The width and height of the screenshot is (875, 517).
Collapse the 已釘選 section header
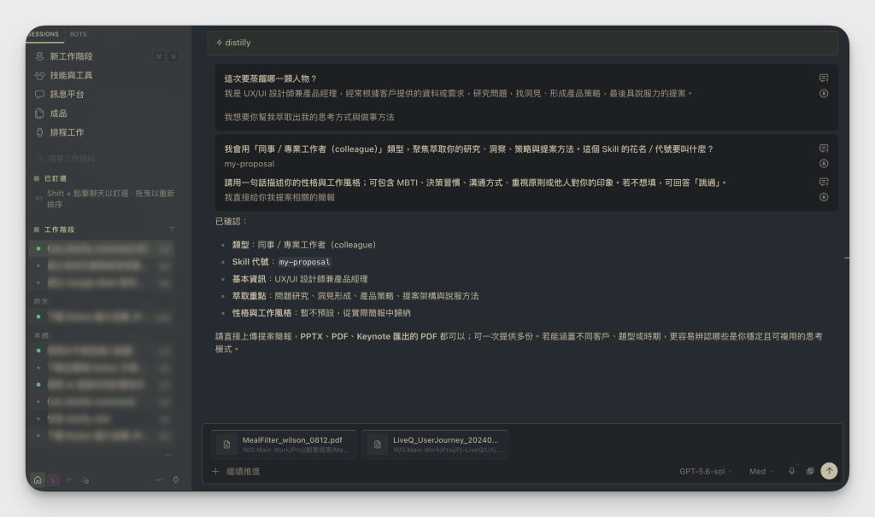pyautogui.click(x=55, y=178)
